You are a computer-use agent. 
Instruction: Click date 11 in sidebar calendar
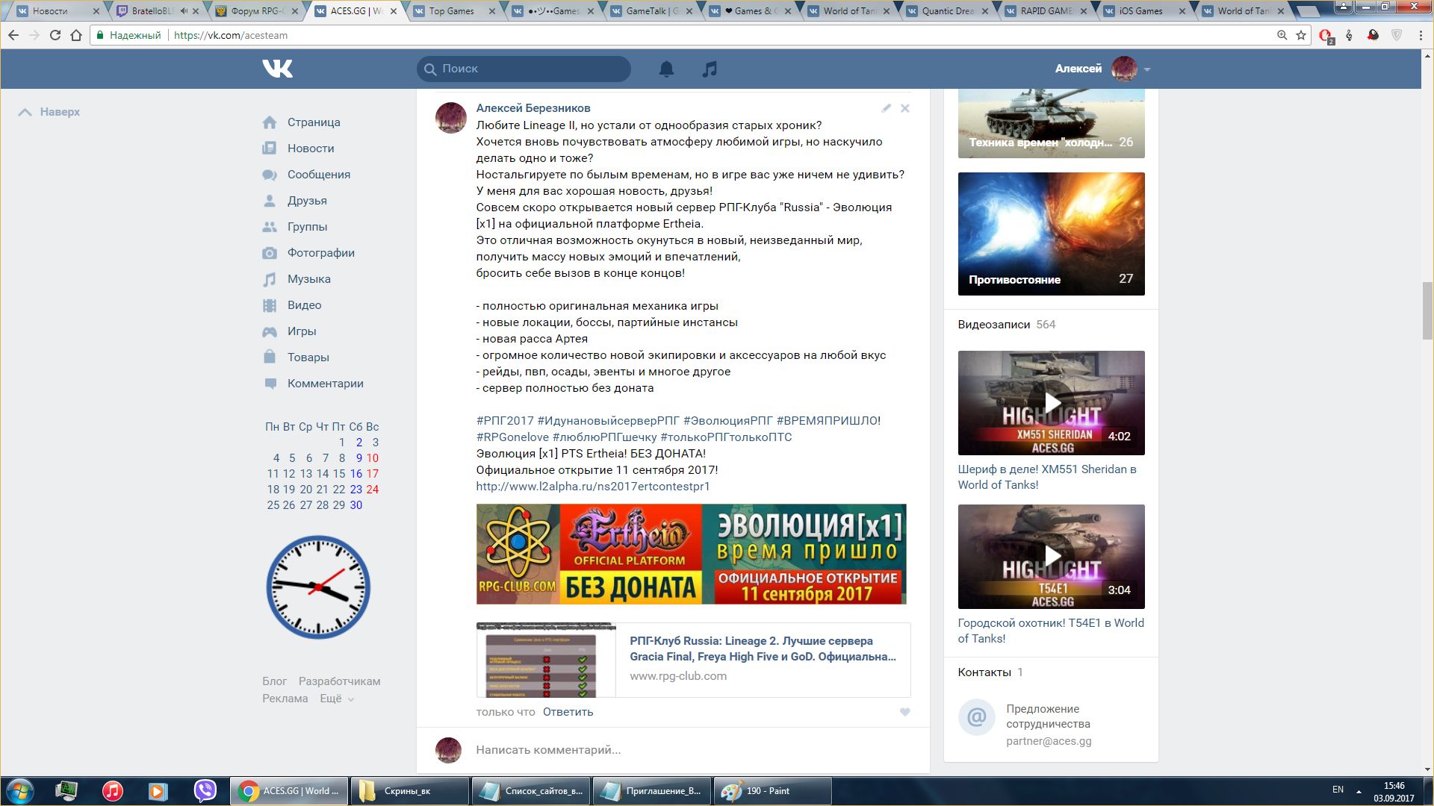tap(273, 474)
